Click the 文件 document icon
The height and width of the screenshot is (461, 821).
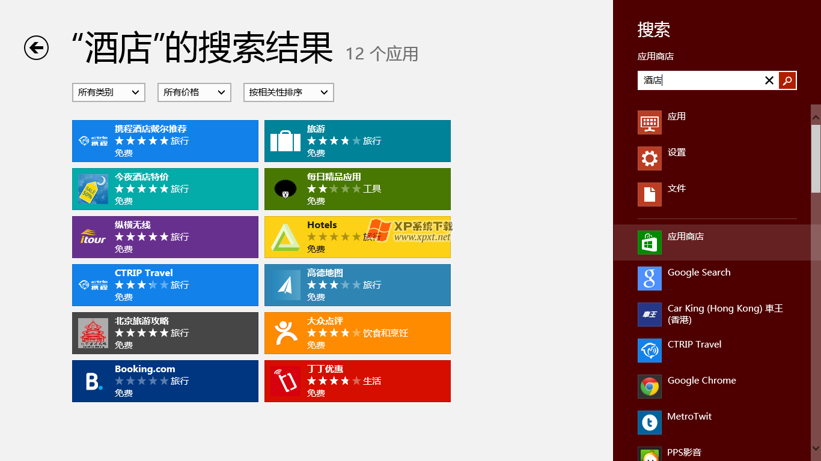click(x=650, y=194)
